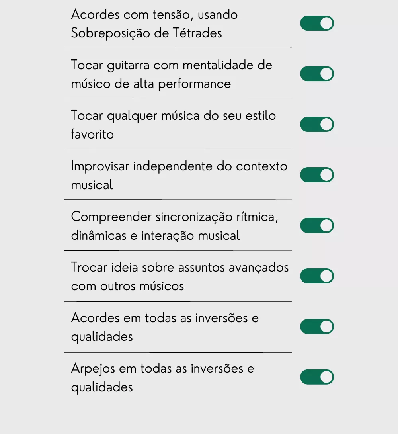The width and height of the screenshot is (398, 434).
Task: Toggle Acordes em todas as inversões switch
Action: coord(317,327)
